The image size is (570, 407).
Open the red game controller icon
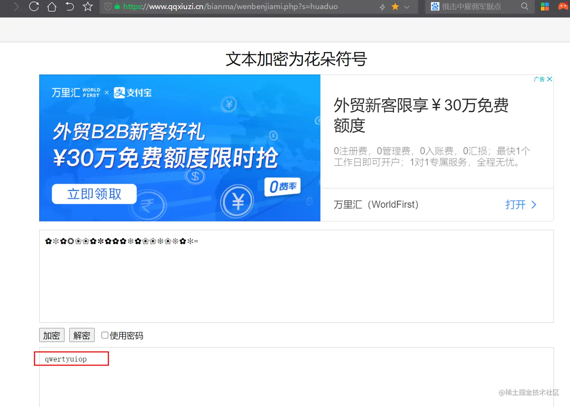[563, 6]
